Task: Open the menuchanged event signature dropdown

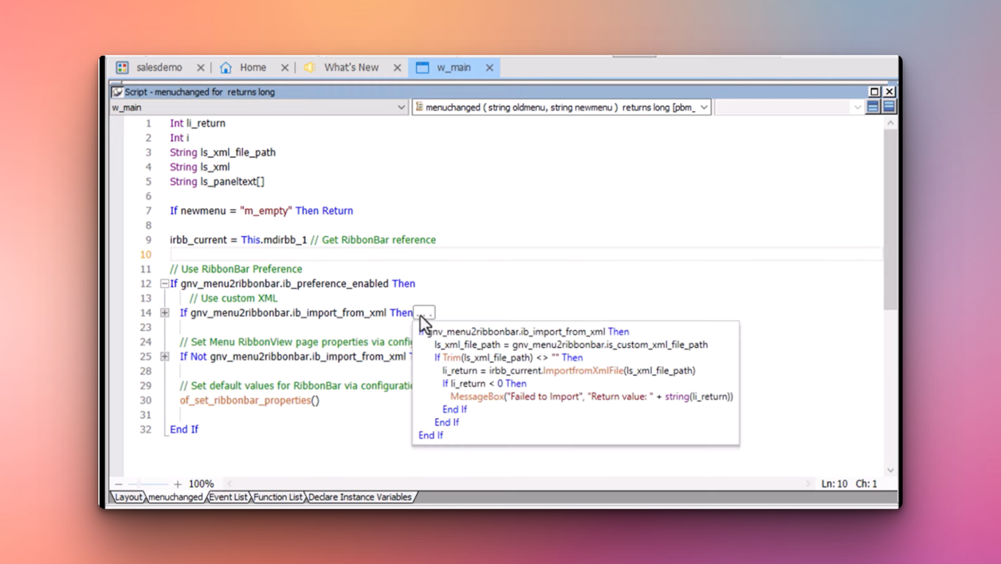Action: (x=702, y=106)
